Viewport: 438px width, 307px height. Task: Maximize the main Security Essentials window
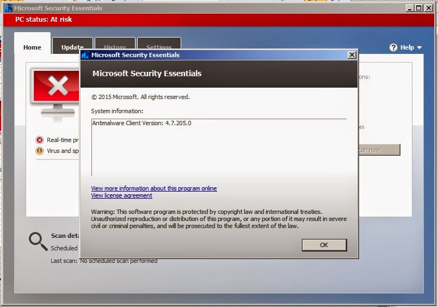tap(419, 8)
